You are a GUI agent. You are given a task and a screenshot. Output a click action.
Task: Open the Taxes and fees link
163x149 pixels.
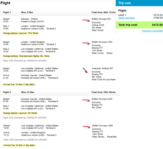click(126, 18)
